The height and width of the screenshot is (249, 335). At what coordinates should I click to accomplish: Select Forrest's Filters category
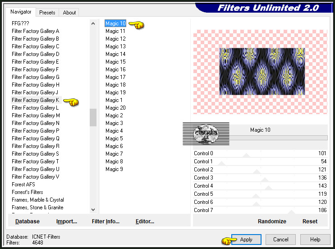click(x=28, y=192)
